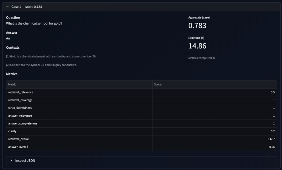Click context [2] about copper's symbol
Viewport: 282px width, 170px height.
[x=41, y=65]
